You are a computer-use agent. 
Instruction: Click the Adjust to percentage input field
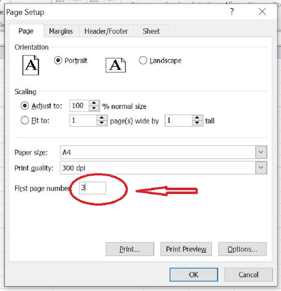pyautogui.click(x=79, y=105)
